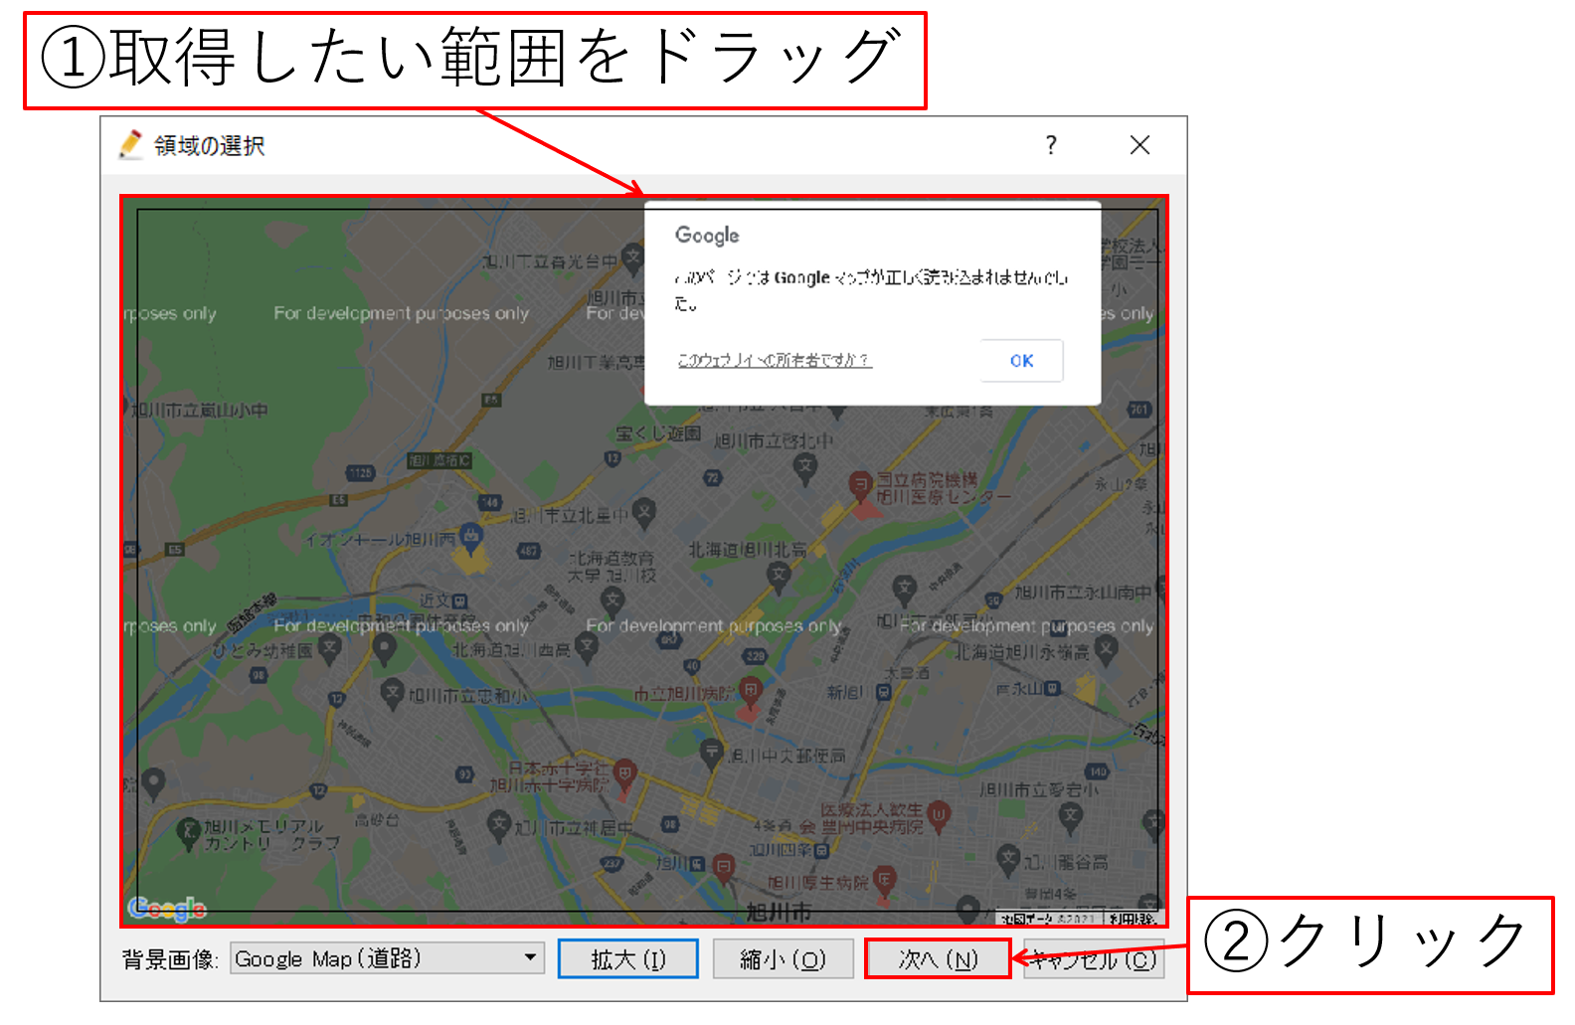Open the 背景画像 Google Map (道路) dropdown
Screen dimensions: 1575x1025
click(388, 958)
